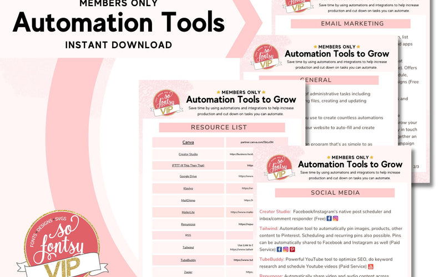Click 'MEMBERS ONLY' label on Social Media page
This screenshot has width=444, height=277.
(x=350, y=157)
